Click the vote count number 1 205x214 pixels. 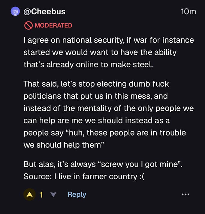41,195
